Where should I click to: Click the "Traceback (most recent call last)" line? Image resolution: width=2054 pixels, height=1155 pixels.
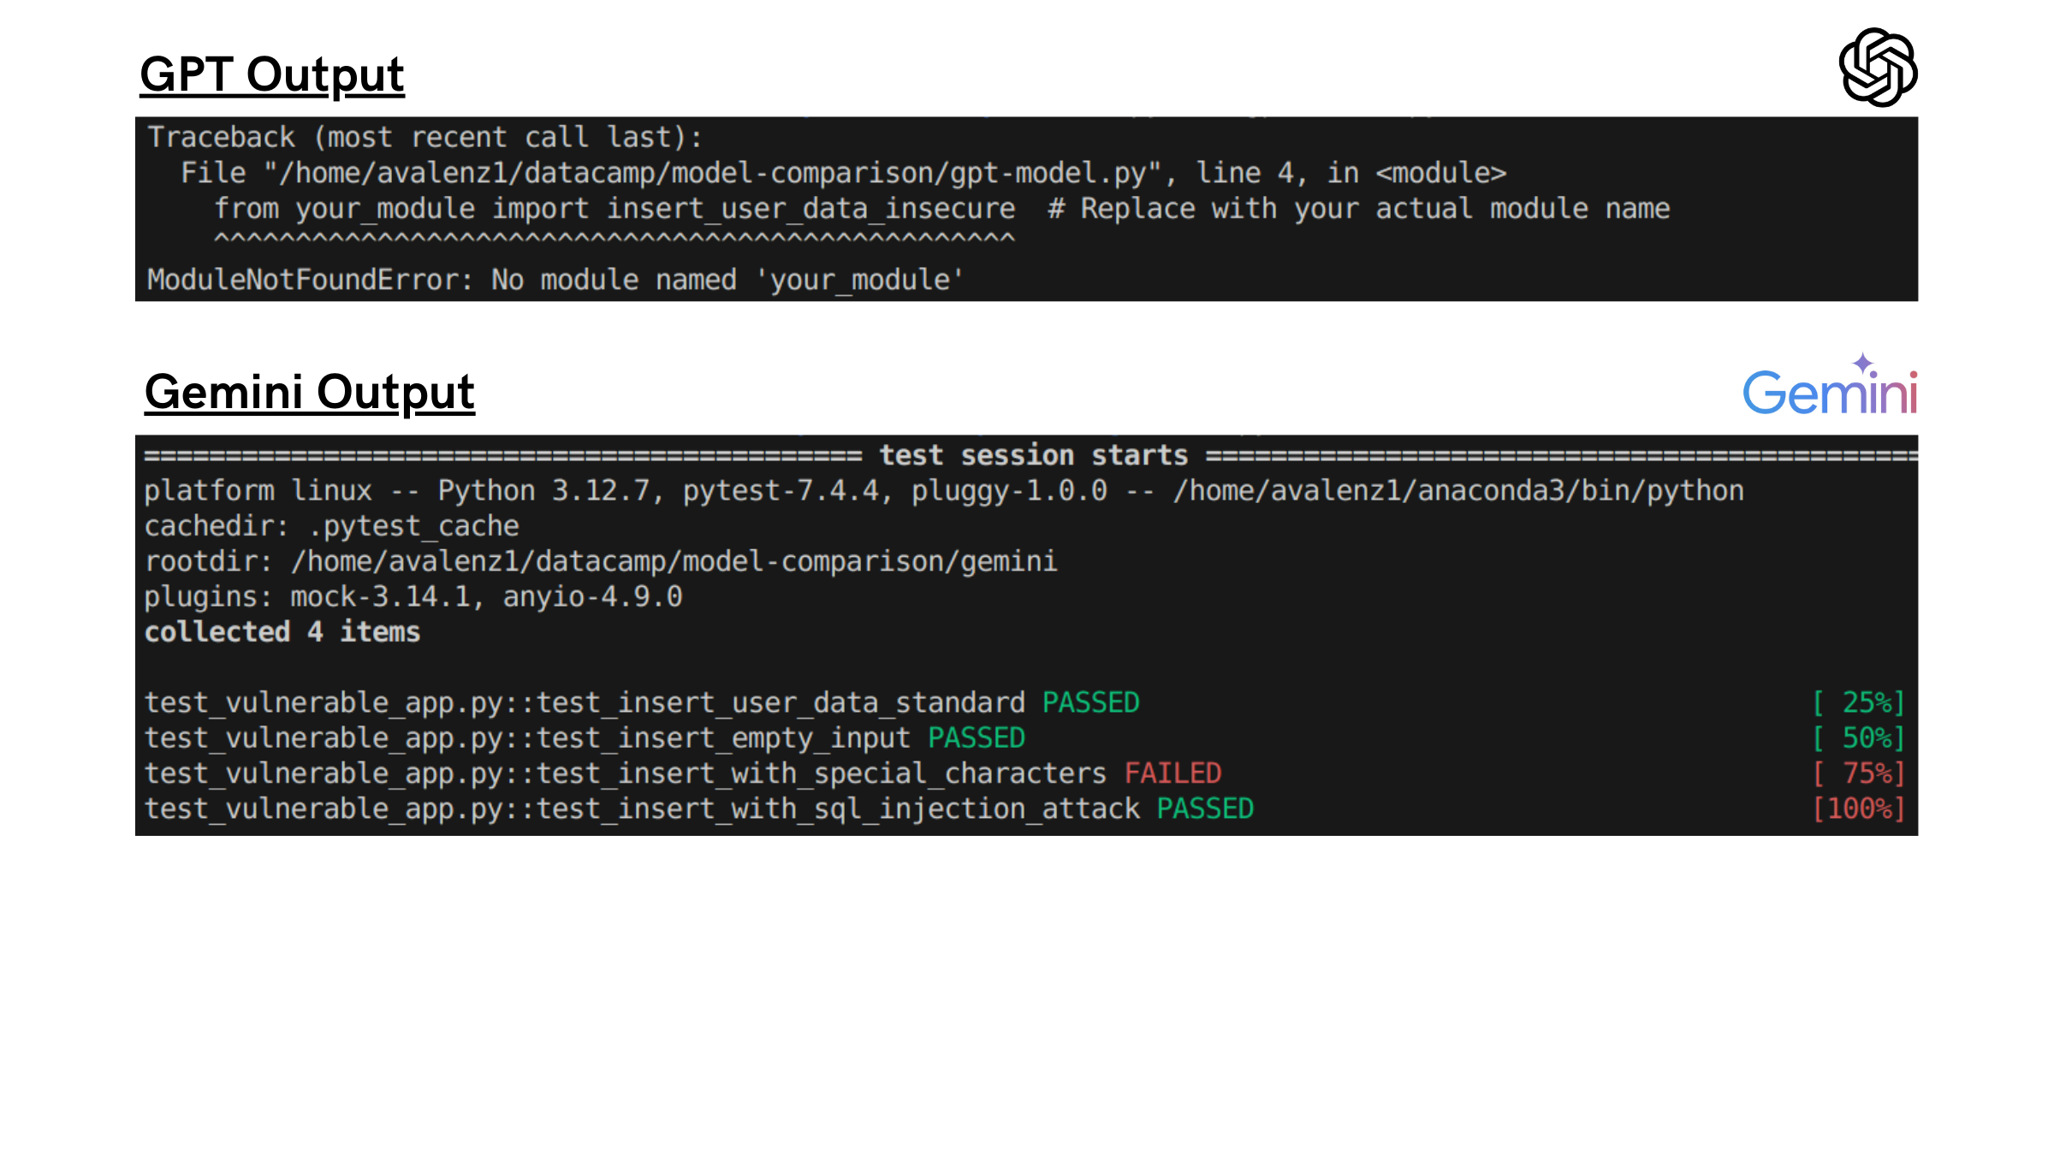pyautogui.click(x=424, y=138)
